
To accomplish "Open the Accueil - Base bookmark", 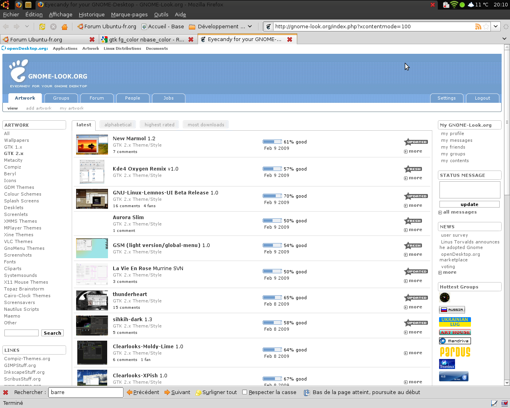I will [163, 27].
